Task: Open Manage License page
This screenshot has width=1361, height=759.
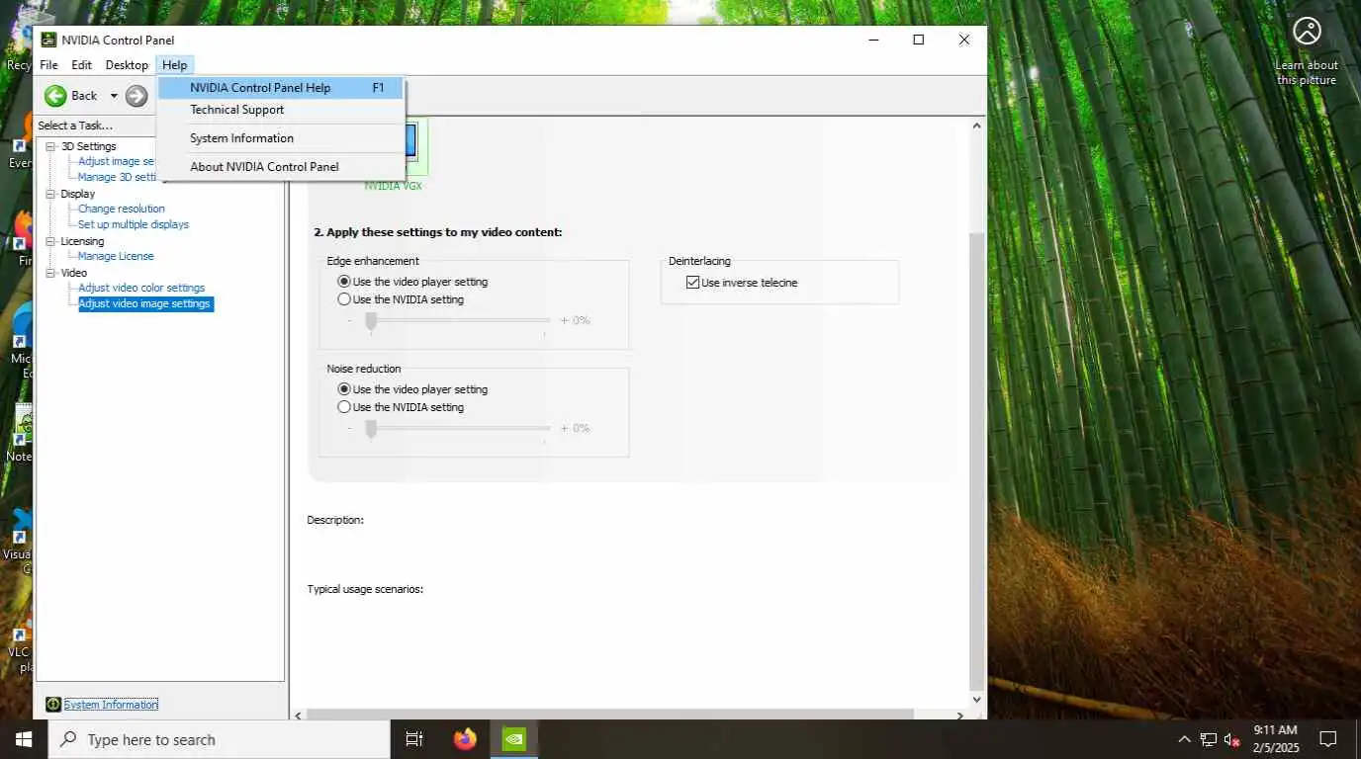Action: click(116, 256)
